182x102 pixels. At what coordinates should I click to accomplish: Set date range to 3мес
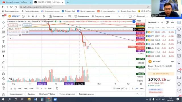tap(26, 88)
